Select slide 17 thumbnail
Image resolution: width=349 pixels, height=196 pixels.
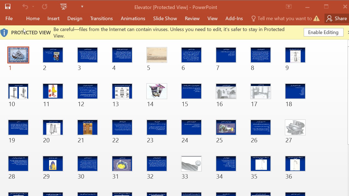(261, 91)
